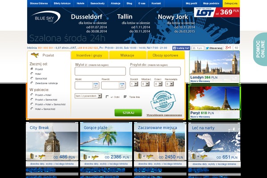Open Samochody in the top menu
This screenshot has width=267, height=178.
pos(97,4)
